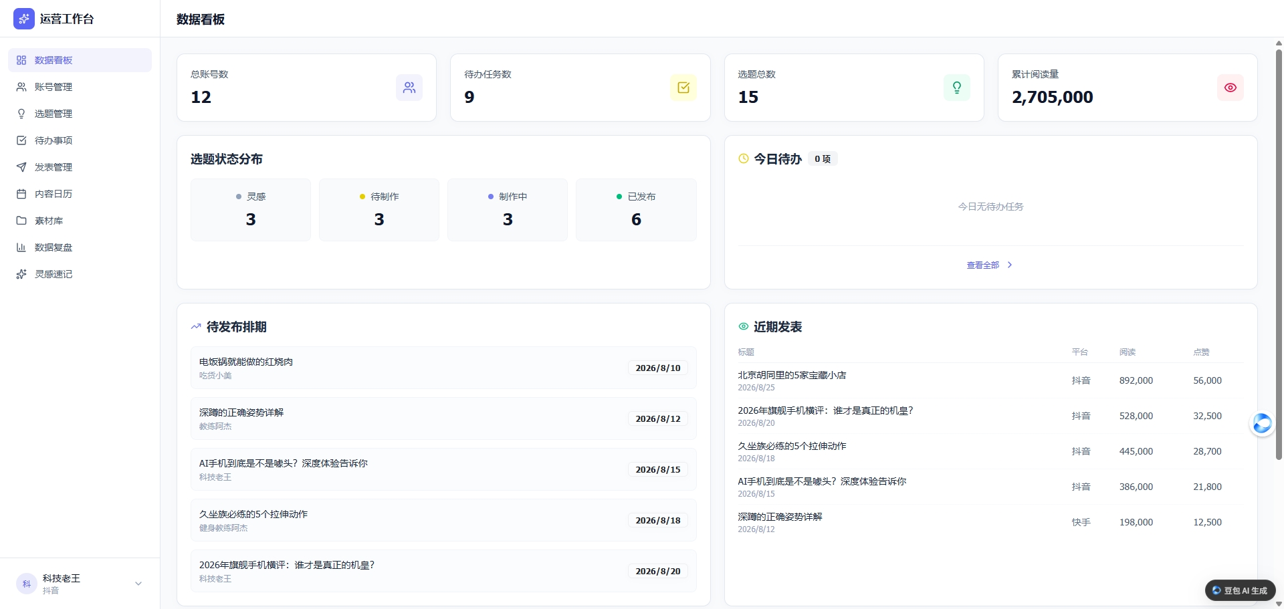This screenshot has width=1284, height=609.
Task: Click the 2,705,000 cumulative reads value
Action: click(1053, 97)
